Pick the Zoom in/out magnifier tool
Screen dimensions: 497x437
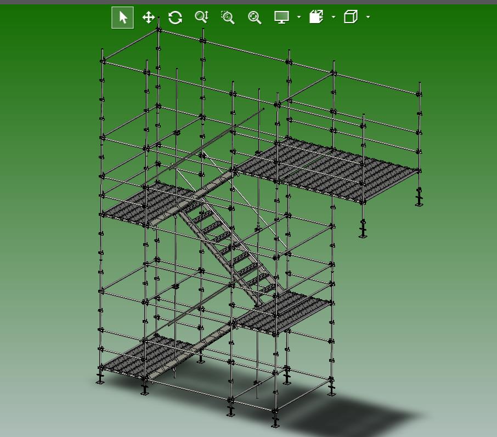(201, 17)
